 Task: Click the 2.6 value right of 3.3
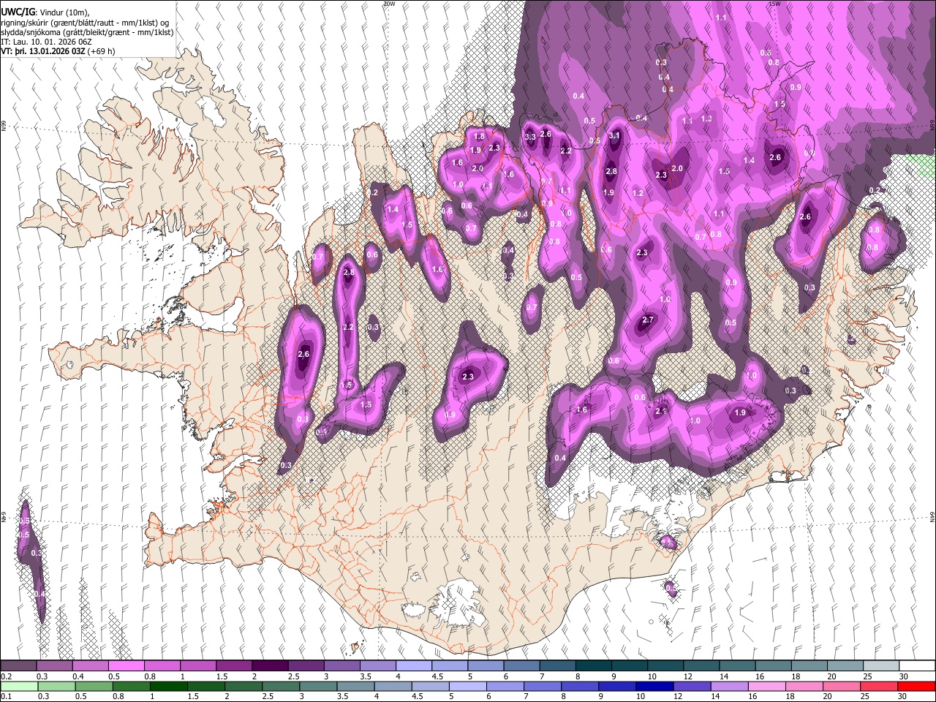[546, 134]
